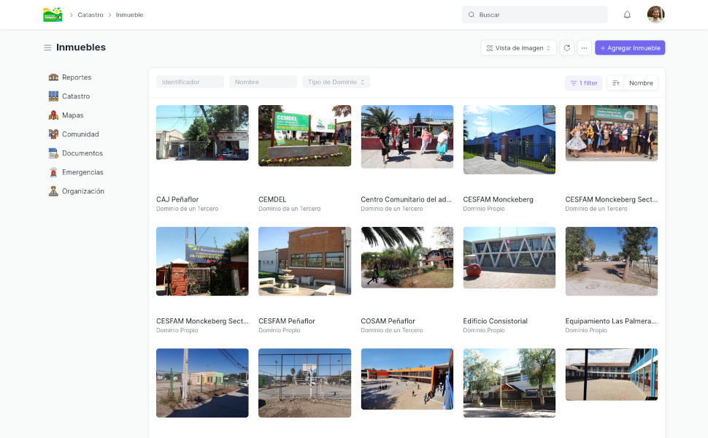The height and width of the screenshot is (438, 708).
Task: Select the Comunidad icon in sidebar
Action: [53, 134]
